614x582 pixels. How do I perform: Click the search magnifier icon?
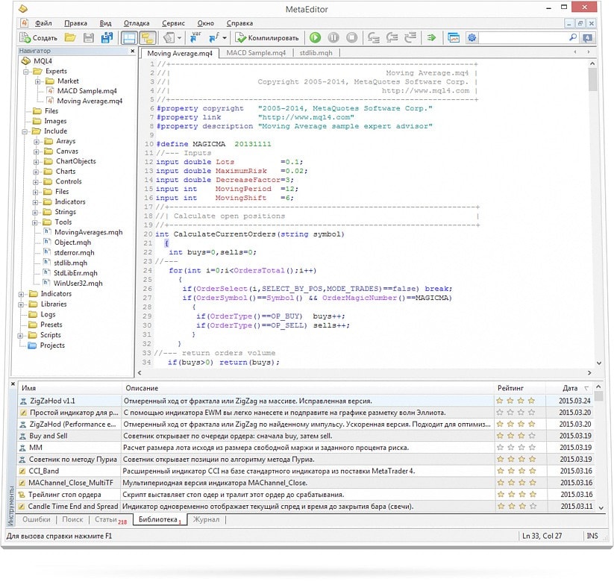(x=573, y=37)
